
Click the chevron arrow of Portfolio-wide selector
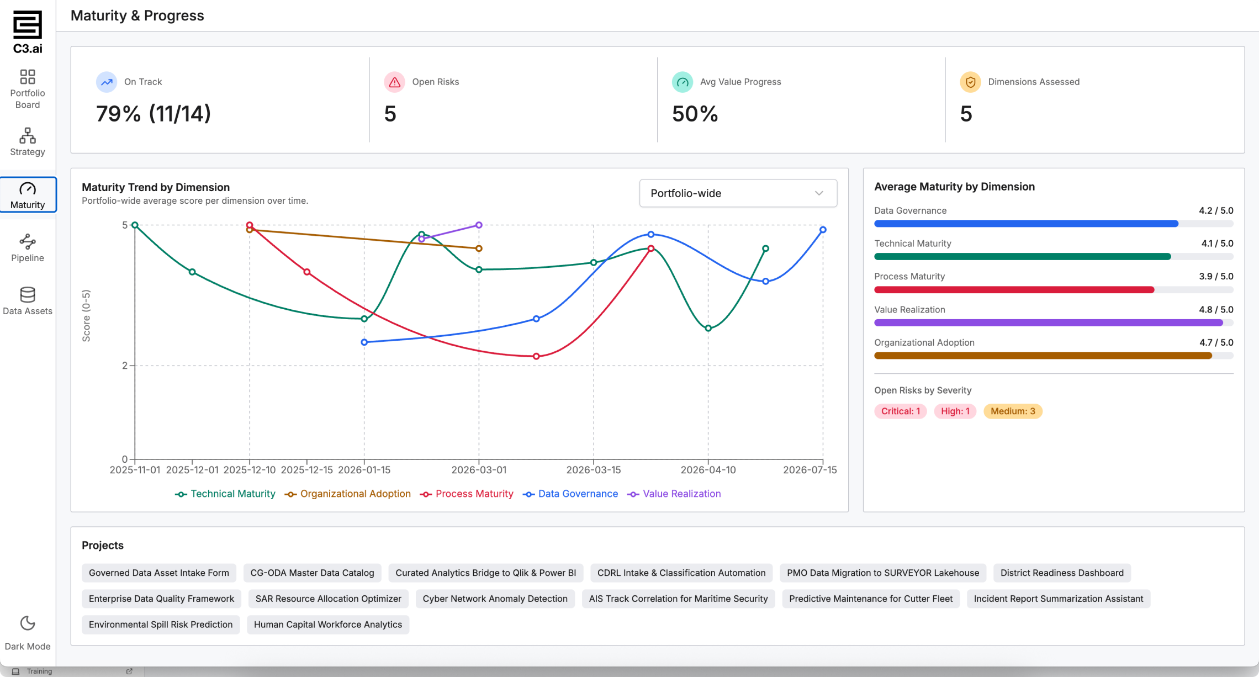click(819, 193)
